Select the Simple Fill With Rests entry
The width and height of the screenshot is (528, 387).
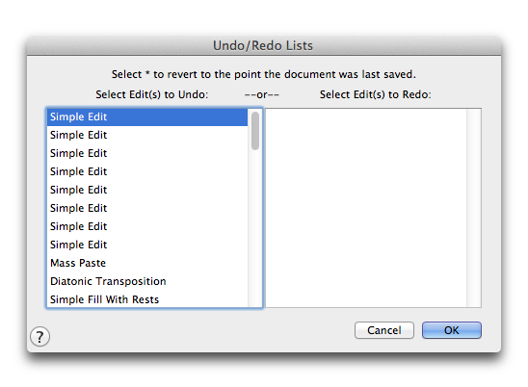point(147,299)
